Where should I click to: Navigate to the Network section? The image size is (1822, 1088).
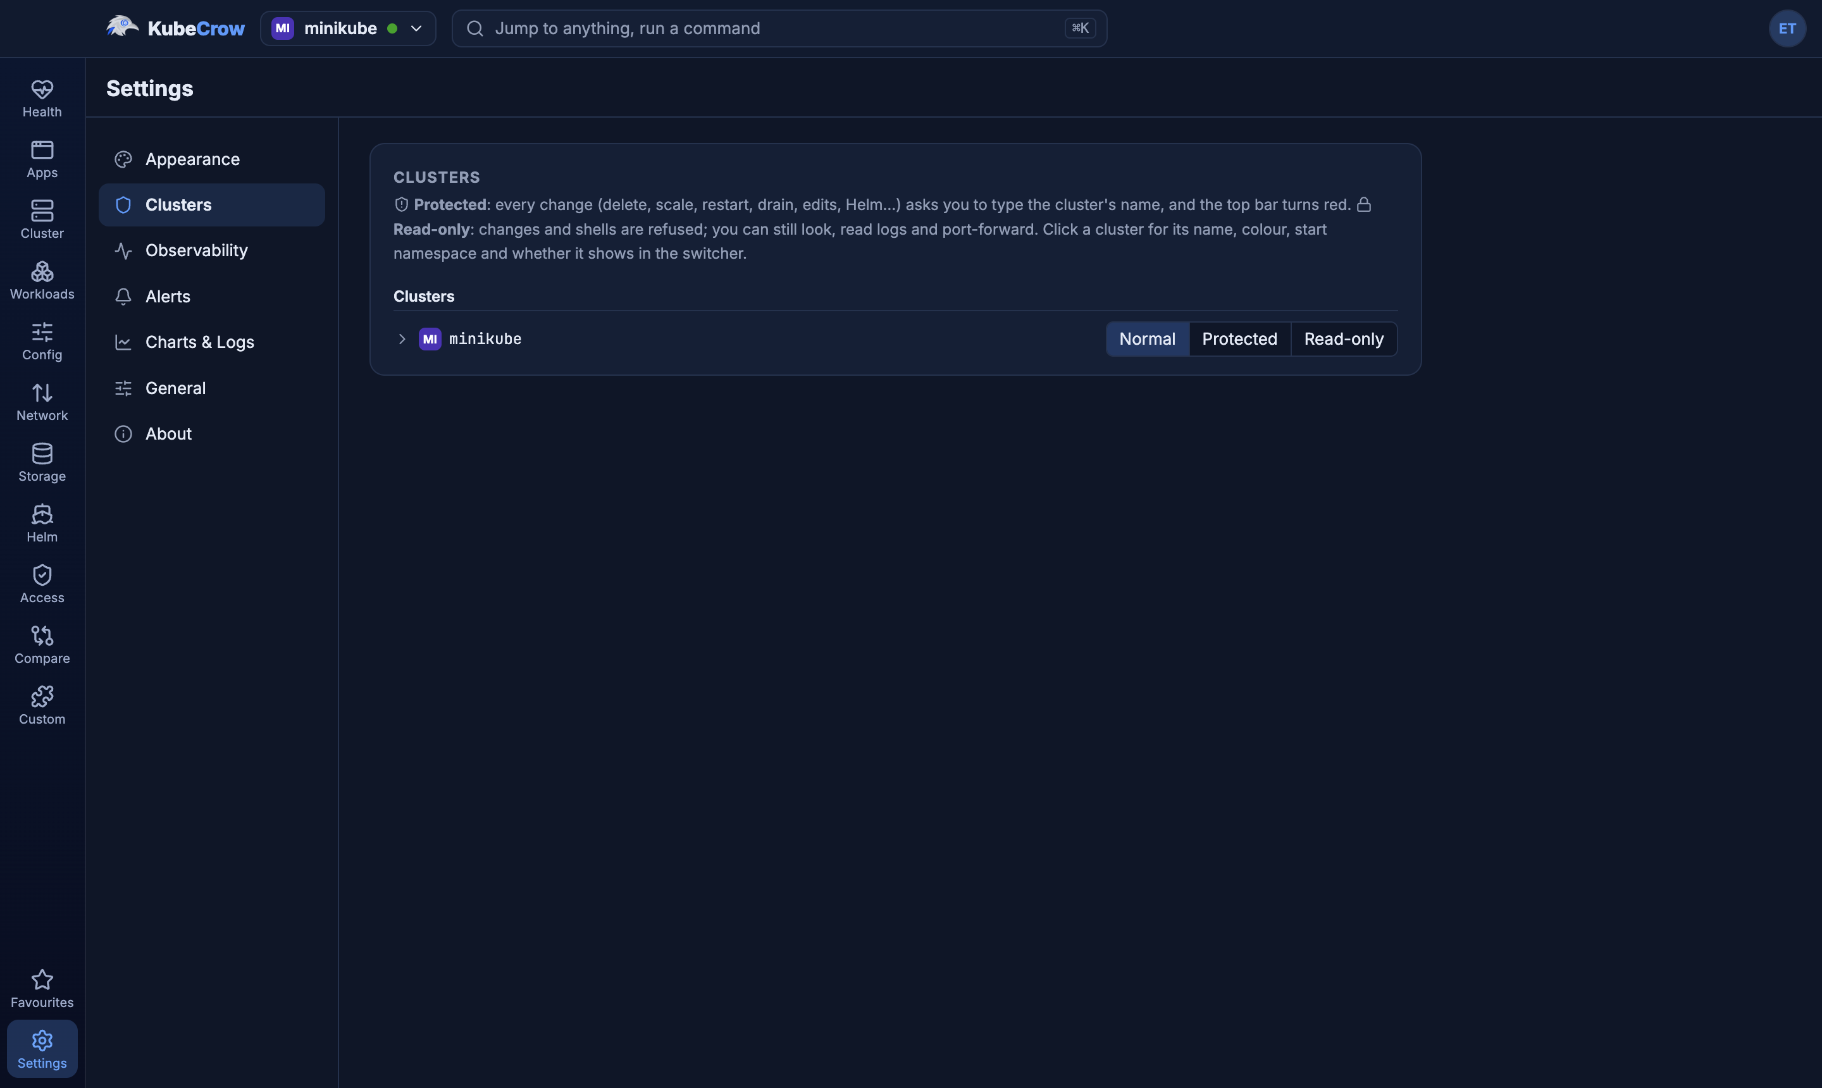pyautogui.click(x=42, y=403)
